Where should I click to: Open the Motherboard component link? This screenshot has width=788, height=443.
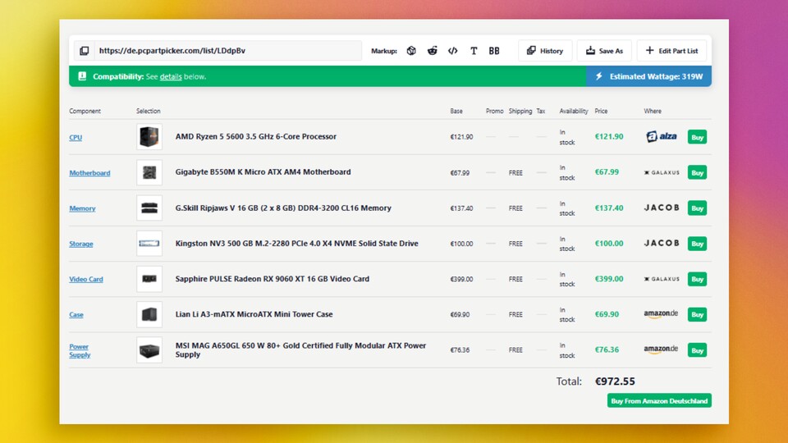pyautogui.click(x=89, y=173)
